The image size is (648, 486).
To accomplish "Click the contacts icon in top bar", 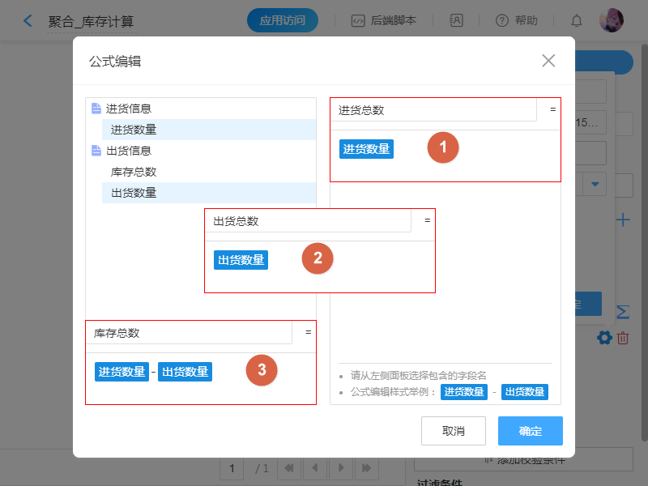I will tap(457, 20).
